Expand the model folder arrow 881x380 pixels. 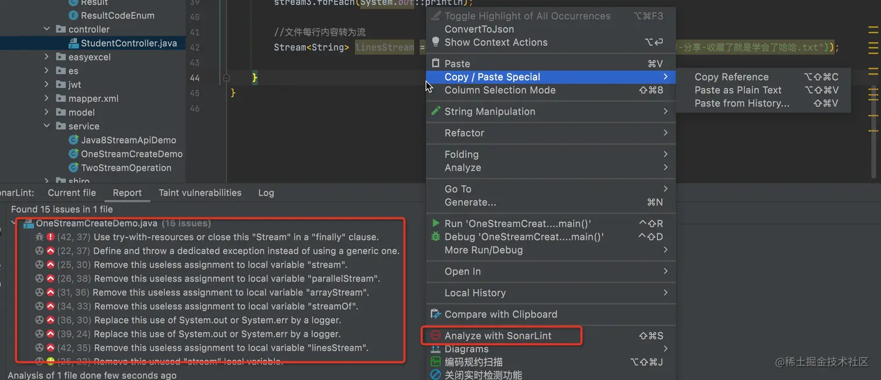click(x=47, y=112)
